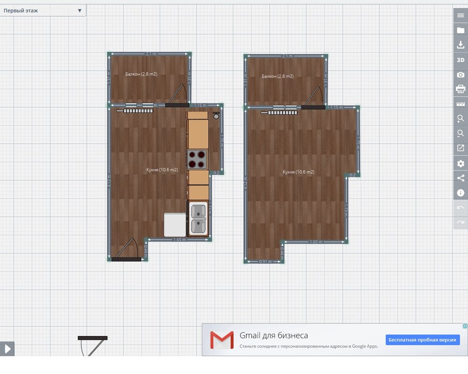Open the Gmail для бизнеса ad headline
The height and width of the screenshot is (374, 468).
pos(274,336)
